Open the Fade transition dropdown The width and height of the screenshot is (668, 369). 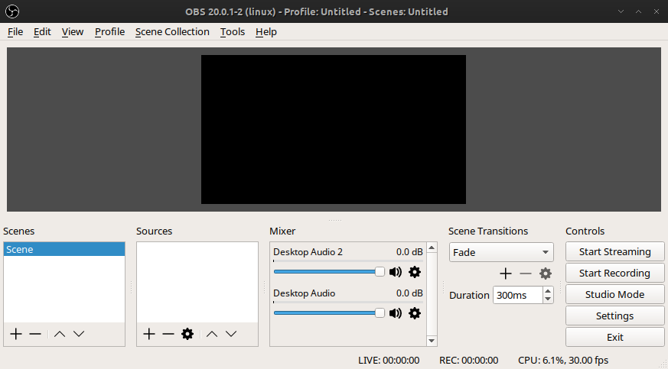(501, 252)
